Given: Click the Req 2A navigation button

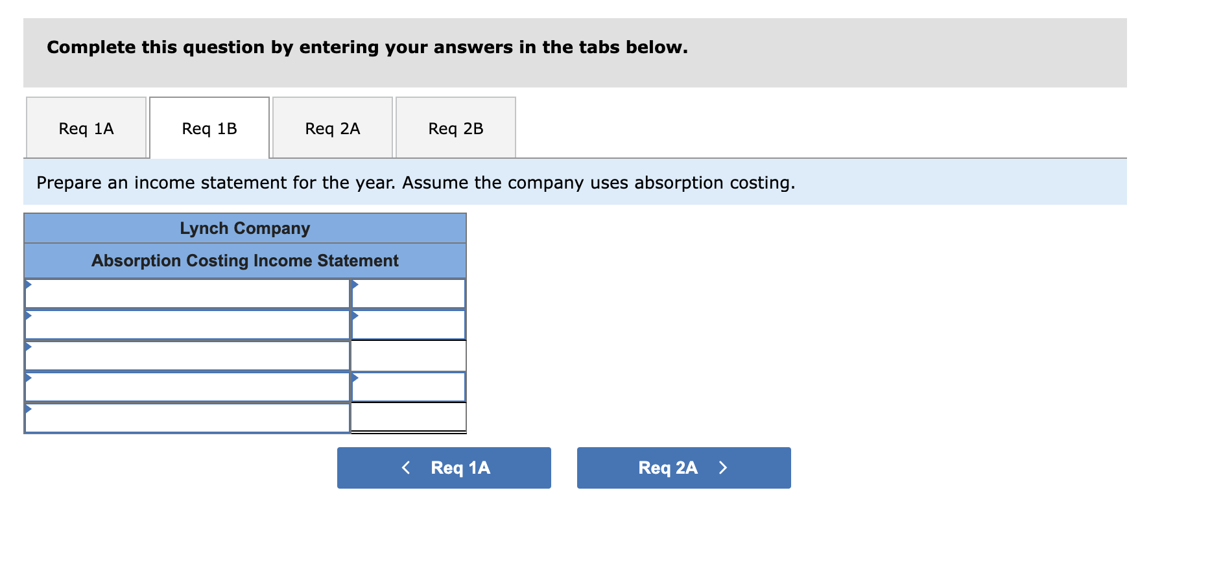Looking at the screenshot, I should tap(683, 467).
